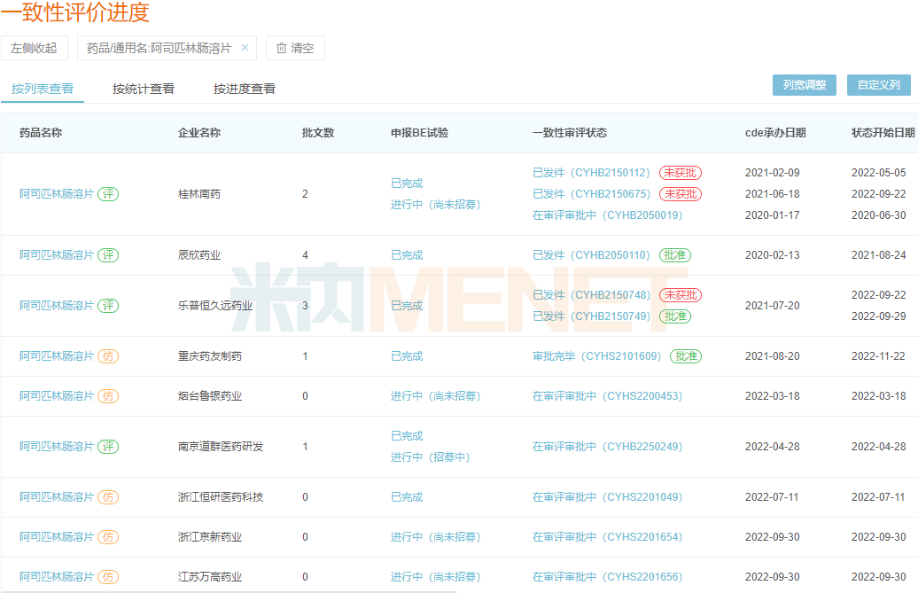The image size is (918, 593).
Task: Remove the 阿司匹林肠溶片 filter via its × icon
Action: point(247,48)
